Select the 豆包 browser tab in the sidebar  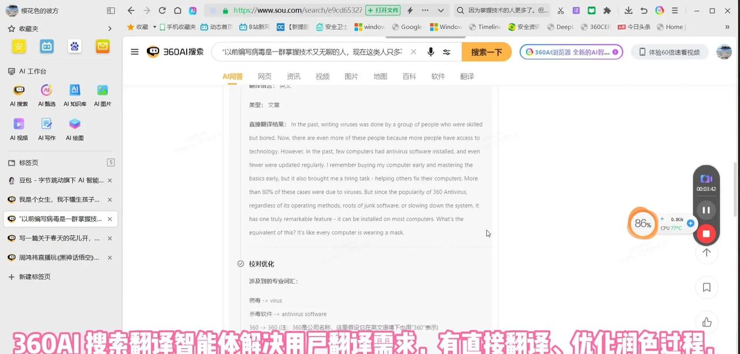(55, 180)
